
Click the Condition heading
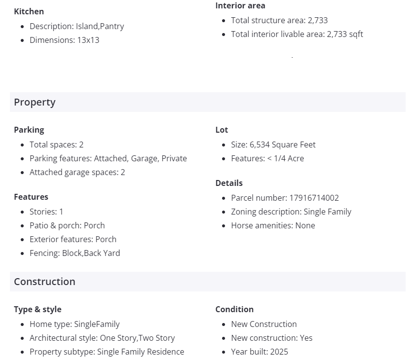pos(234,309)
